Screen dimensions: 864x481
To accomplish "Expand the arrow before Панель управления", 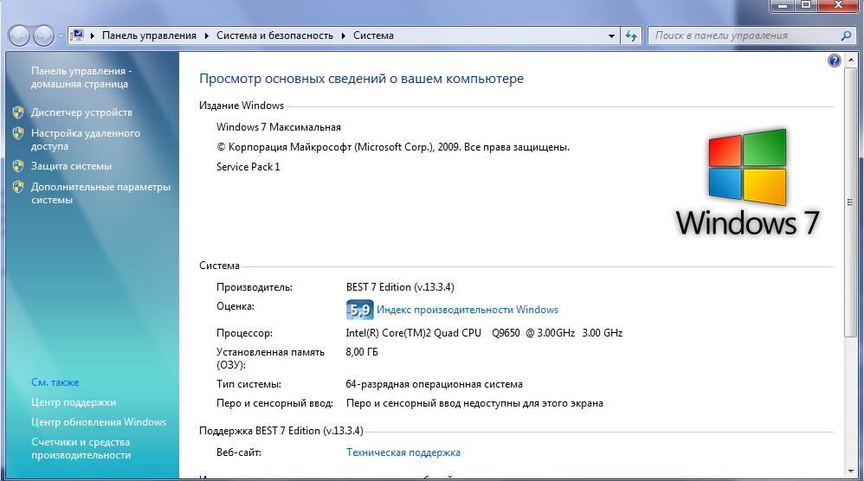I will coord(93,35).
